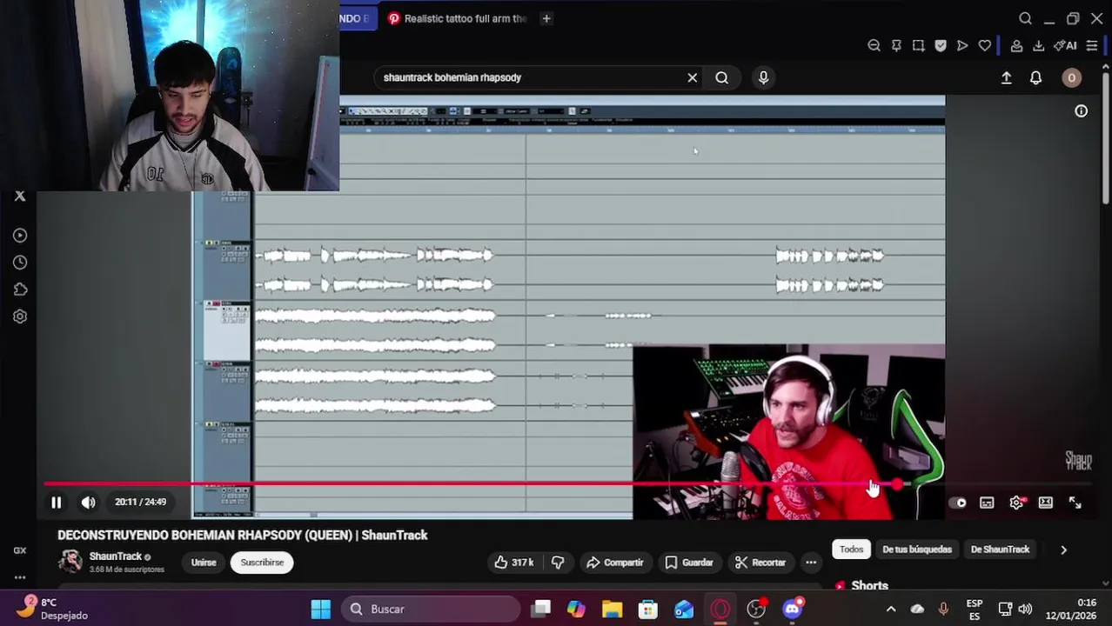Open YouTube player settings gear

(x=1016, y=503)
